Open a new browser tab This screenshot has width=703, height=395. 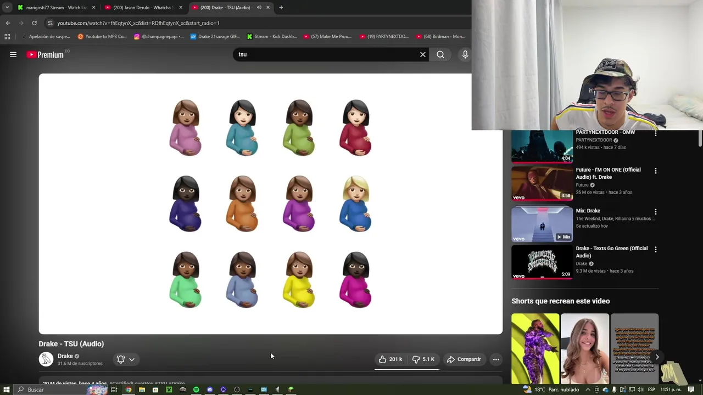tap(281, 8)
